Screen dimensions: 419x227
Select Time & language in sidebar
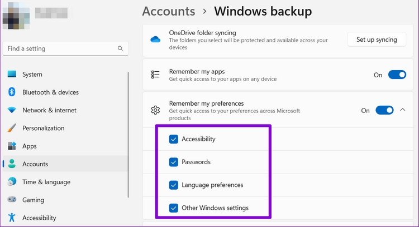coord(65,182)
